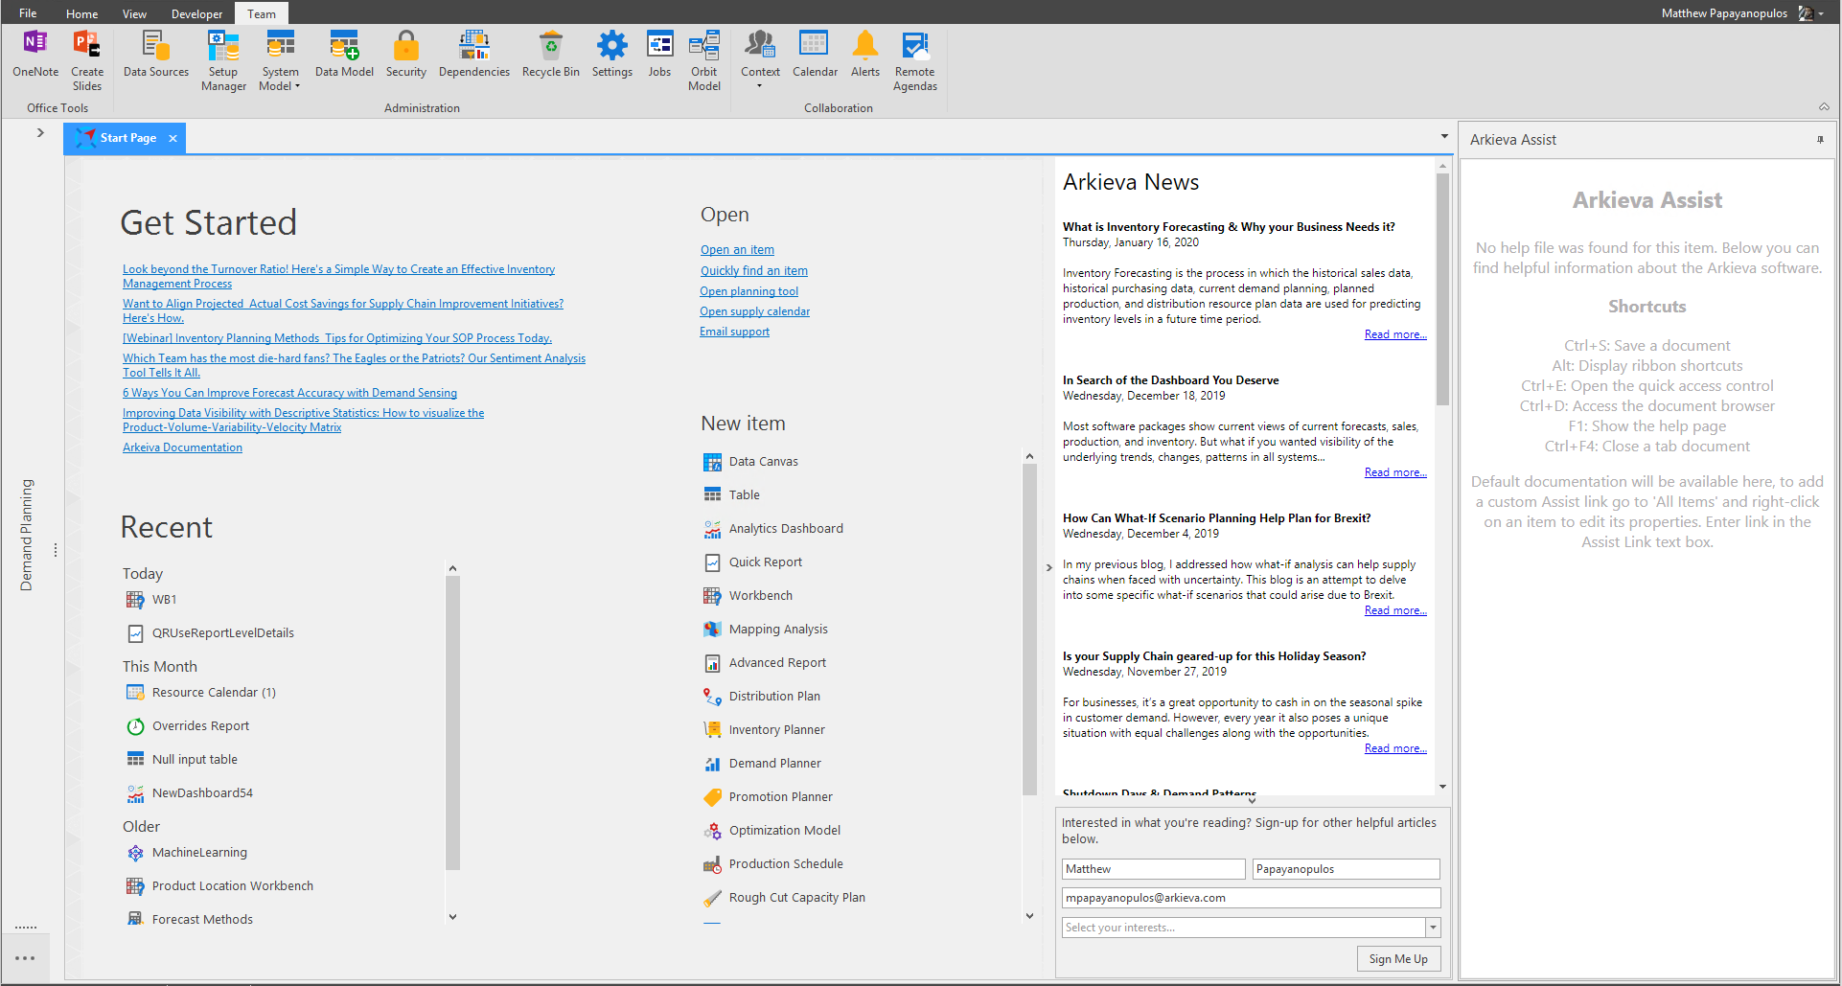Open planning tool link

[x=748, y=291]
